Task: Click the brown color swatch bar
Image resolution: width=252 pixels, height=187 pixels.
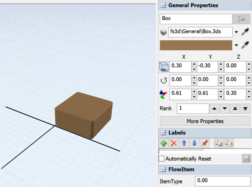Action: 196,45
